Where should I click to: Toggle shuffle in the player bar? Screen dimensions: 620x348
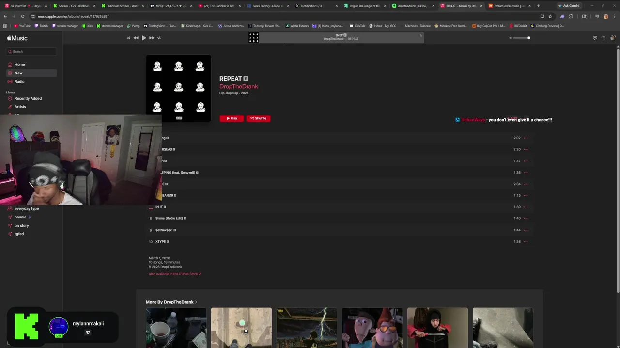pos(128,38)
